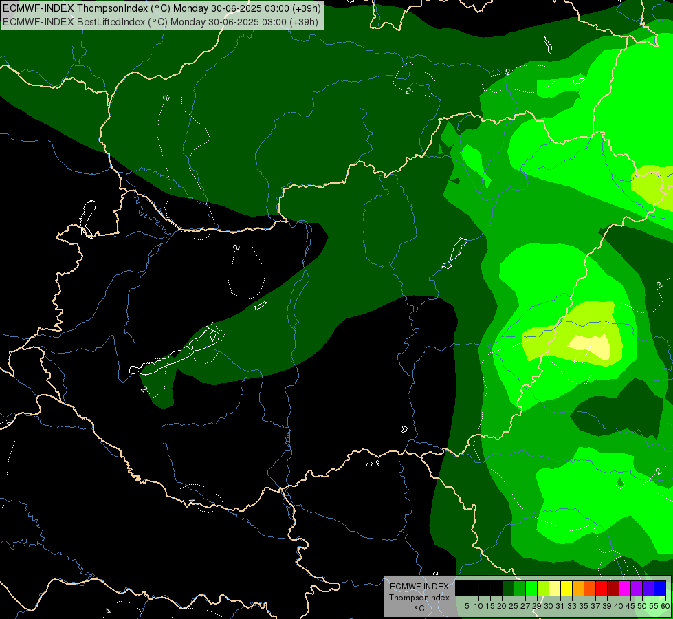Choose the orange 33–35 legend swatch

click(x=578, y=589)
